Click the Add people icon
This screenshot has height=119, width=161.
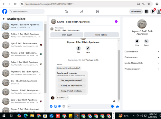coord(79,48)
